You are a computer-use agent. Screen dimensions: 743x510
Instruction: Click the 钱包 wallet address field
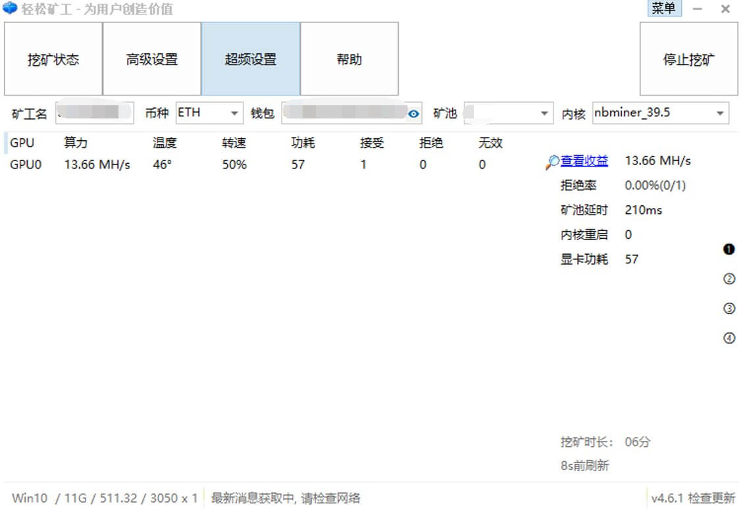point(346,113)
